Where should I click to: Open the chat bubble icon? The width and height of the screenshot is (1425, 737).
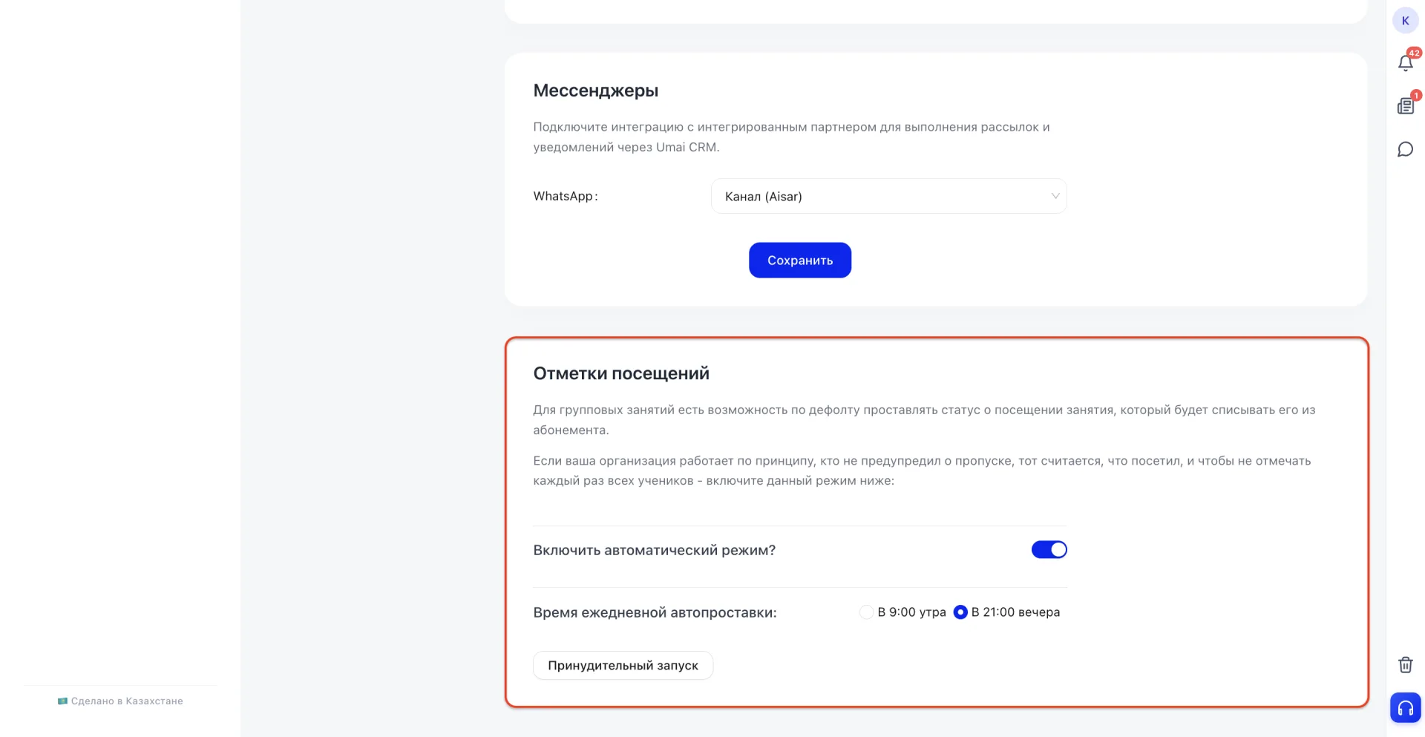coord(1405,149)
